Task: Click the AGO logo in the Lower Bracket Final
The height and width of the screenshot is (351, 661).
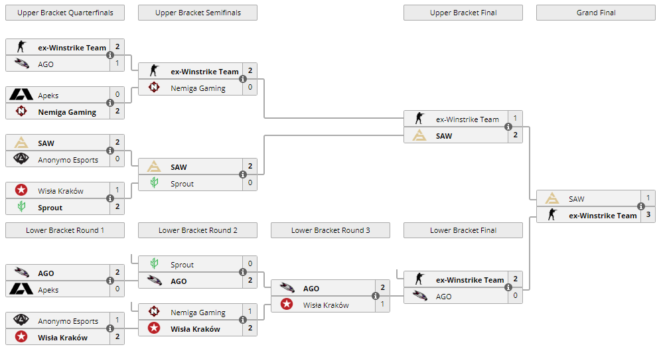Action: (419, 297)
